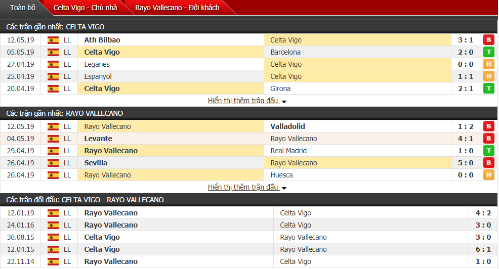Click score 3 : 1 of Ath Bilbao match
499x269 pixels.
pos(466,40)
